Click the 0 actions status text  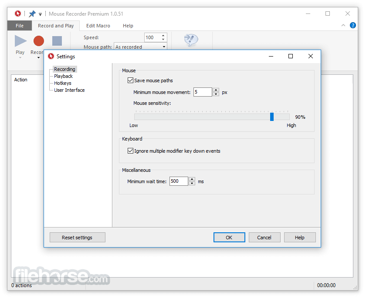pyautogui.click(x=21, y=285)
